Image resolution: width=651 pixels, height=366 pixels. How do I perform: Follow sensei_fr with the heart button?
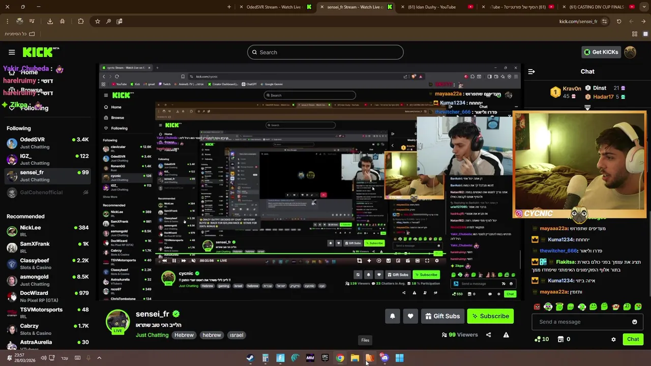click(x=410, y=316)
